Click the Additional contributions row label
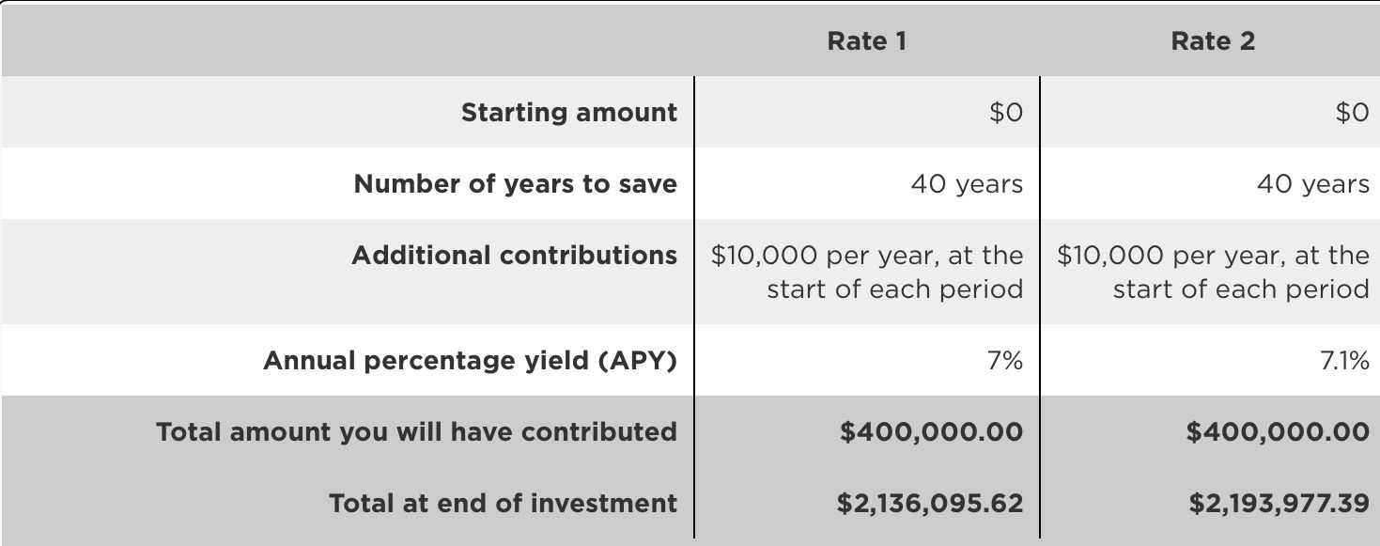The height and width of the screenshot is (546, 1380). [x=514, y=256]
